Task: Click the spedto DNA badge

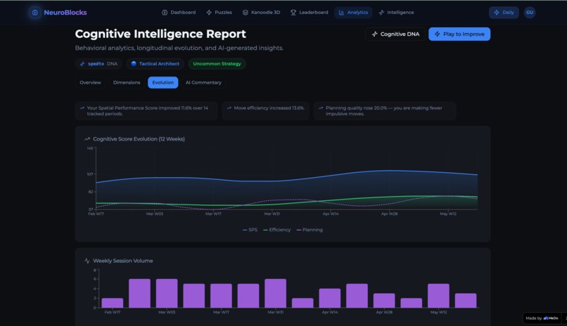Action: (x=98, y=63)
